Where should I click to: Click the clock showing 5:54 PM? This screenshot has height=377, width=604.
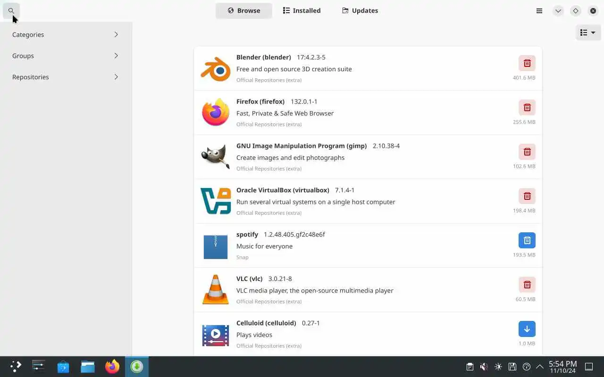point(562,364)
